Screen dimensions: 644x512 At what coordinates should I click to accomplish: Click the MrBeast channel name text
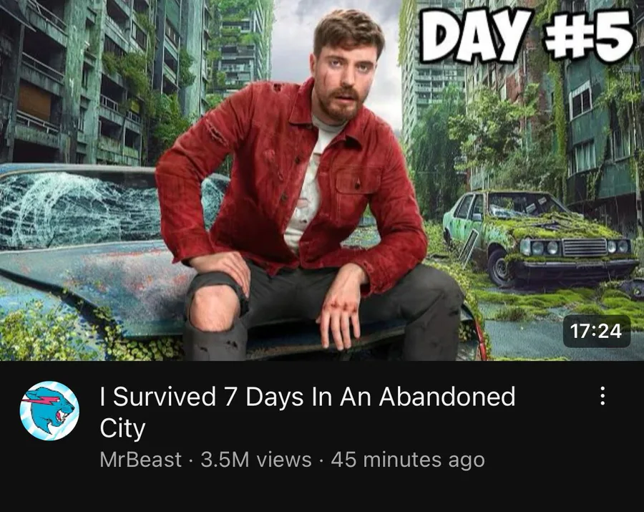pos(140,460)
